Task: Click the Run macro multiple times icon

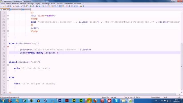Action: [x=75, y=6]
